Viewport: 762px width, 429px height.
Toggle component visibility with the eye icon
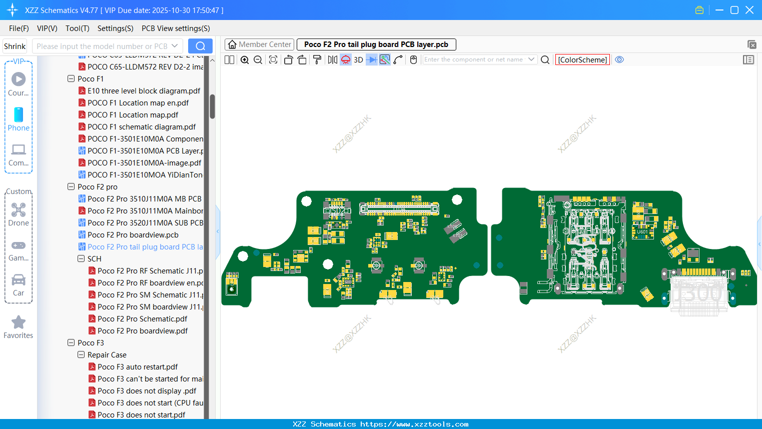click(x=619, y=59)
